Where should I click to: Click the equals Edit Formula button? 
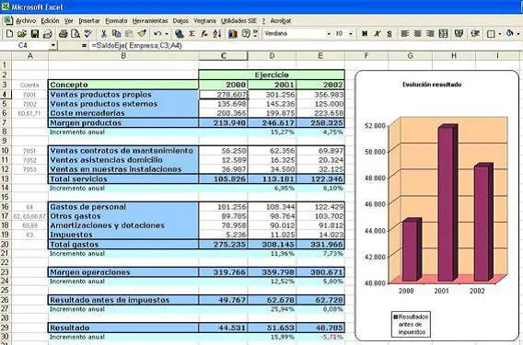tap(84, 45)
